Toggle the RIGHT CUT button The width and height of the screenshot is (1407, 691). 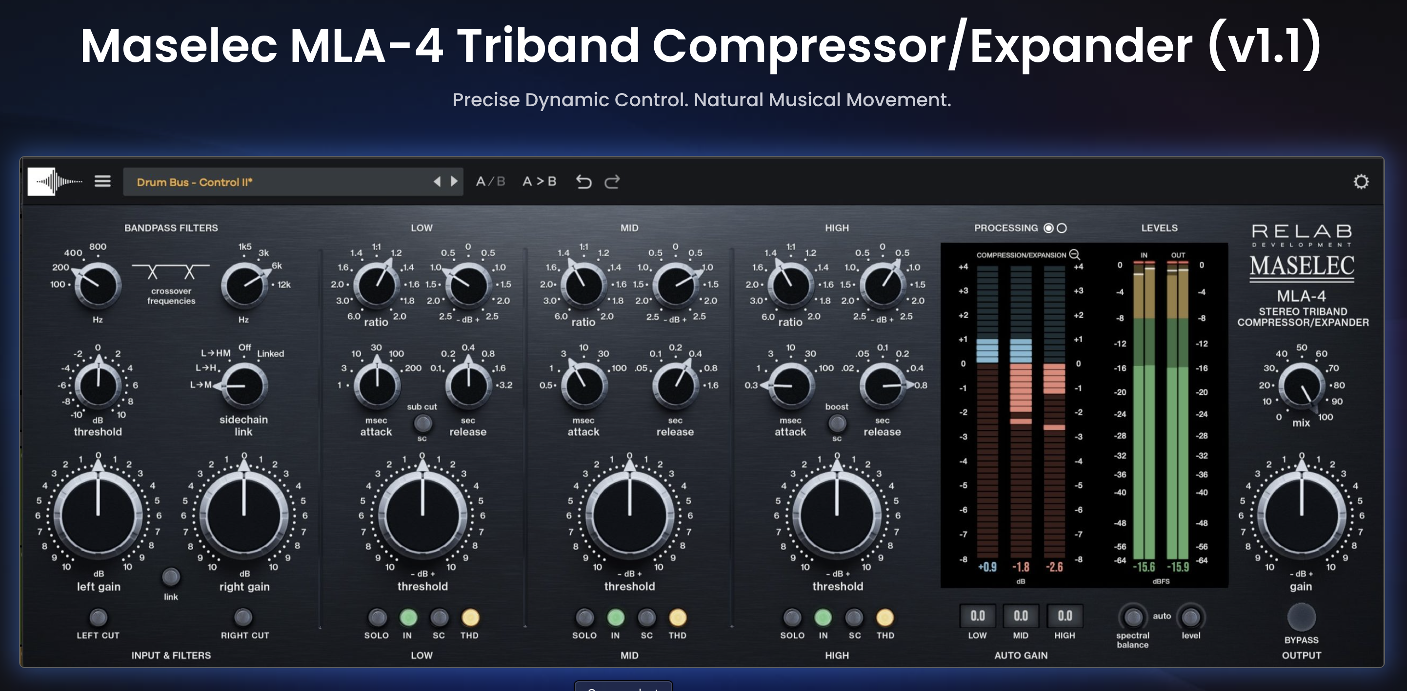243,617
